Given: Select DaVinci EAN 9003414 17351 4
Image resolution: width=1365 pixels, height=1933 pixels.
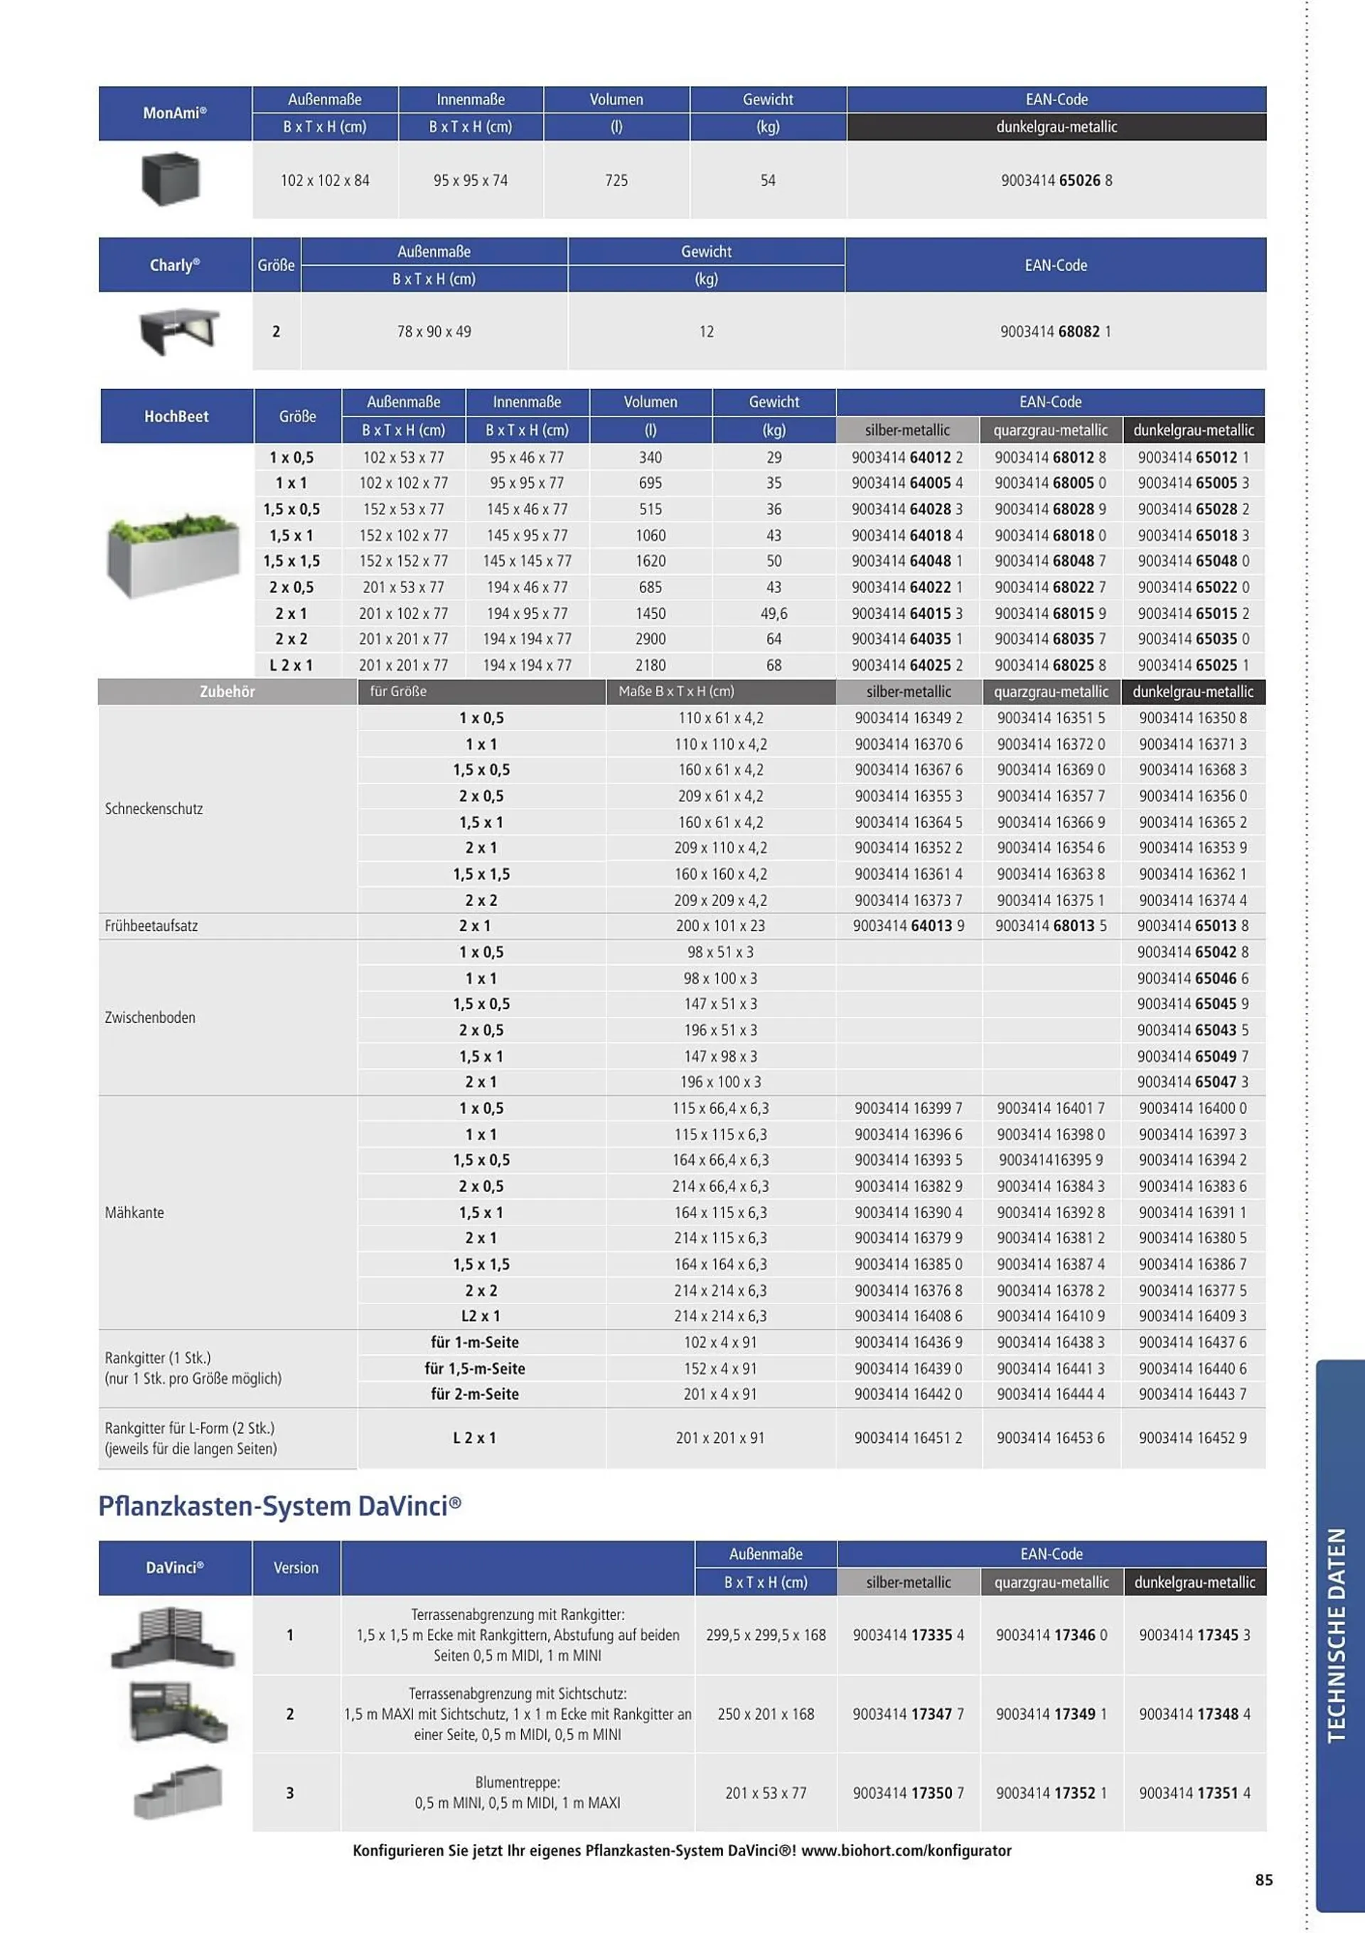Looking at the screenshot, I should click(1194, 1793).
